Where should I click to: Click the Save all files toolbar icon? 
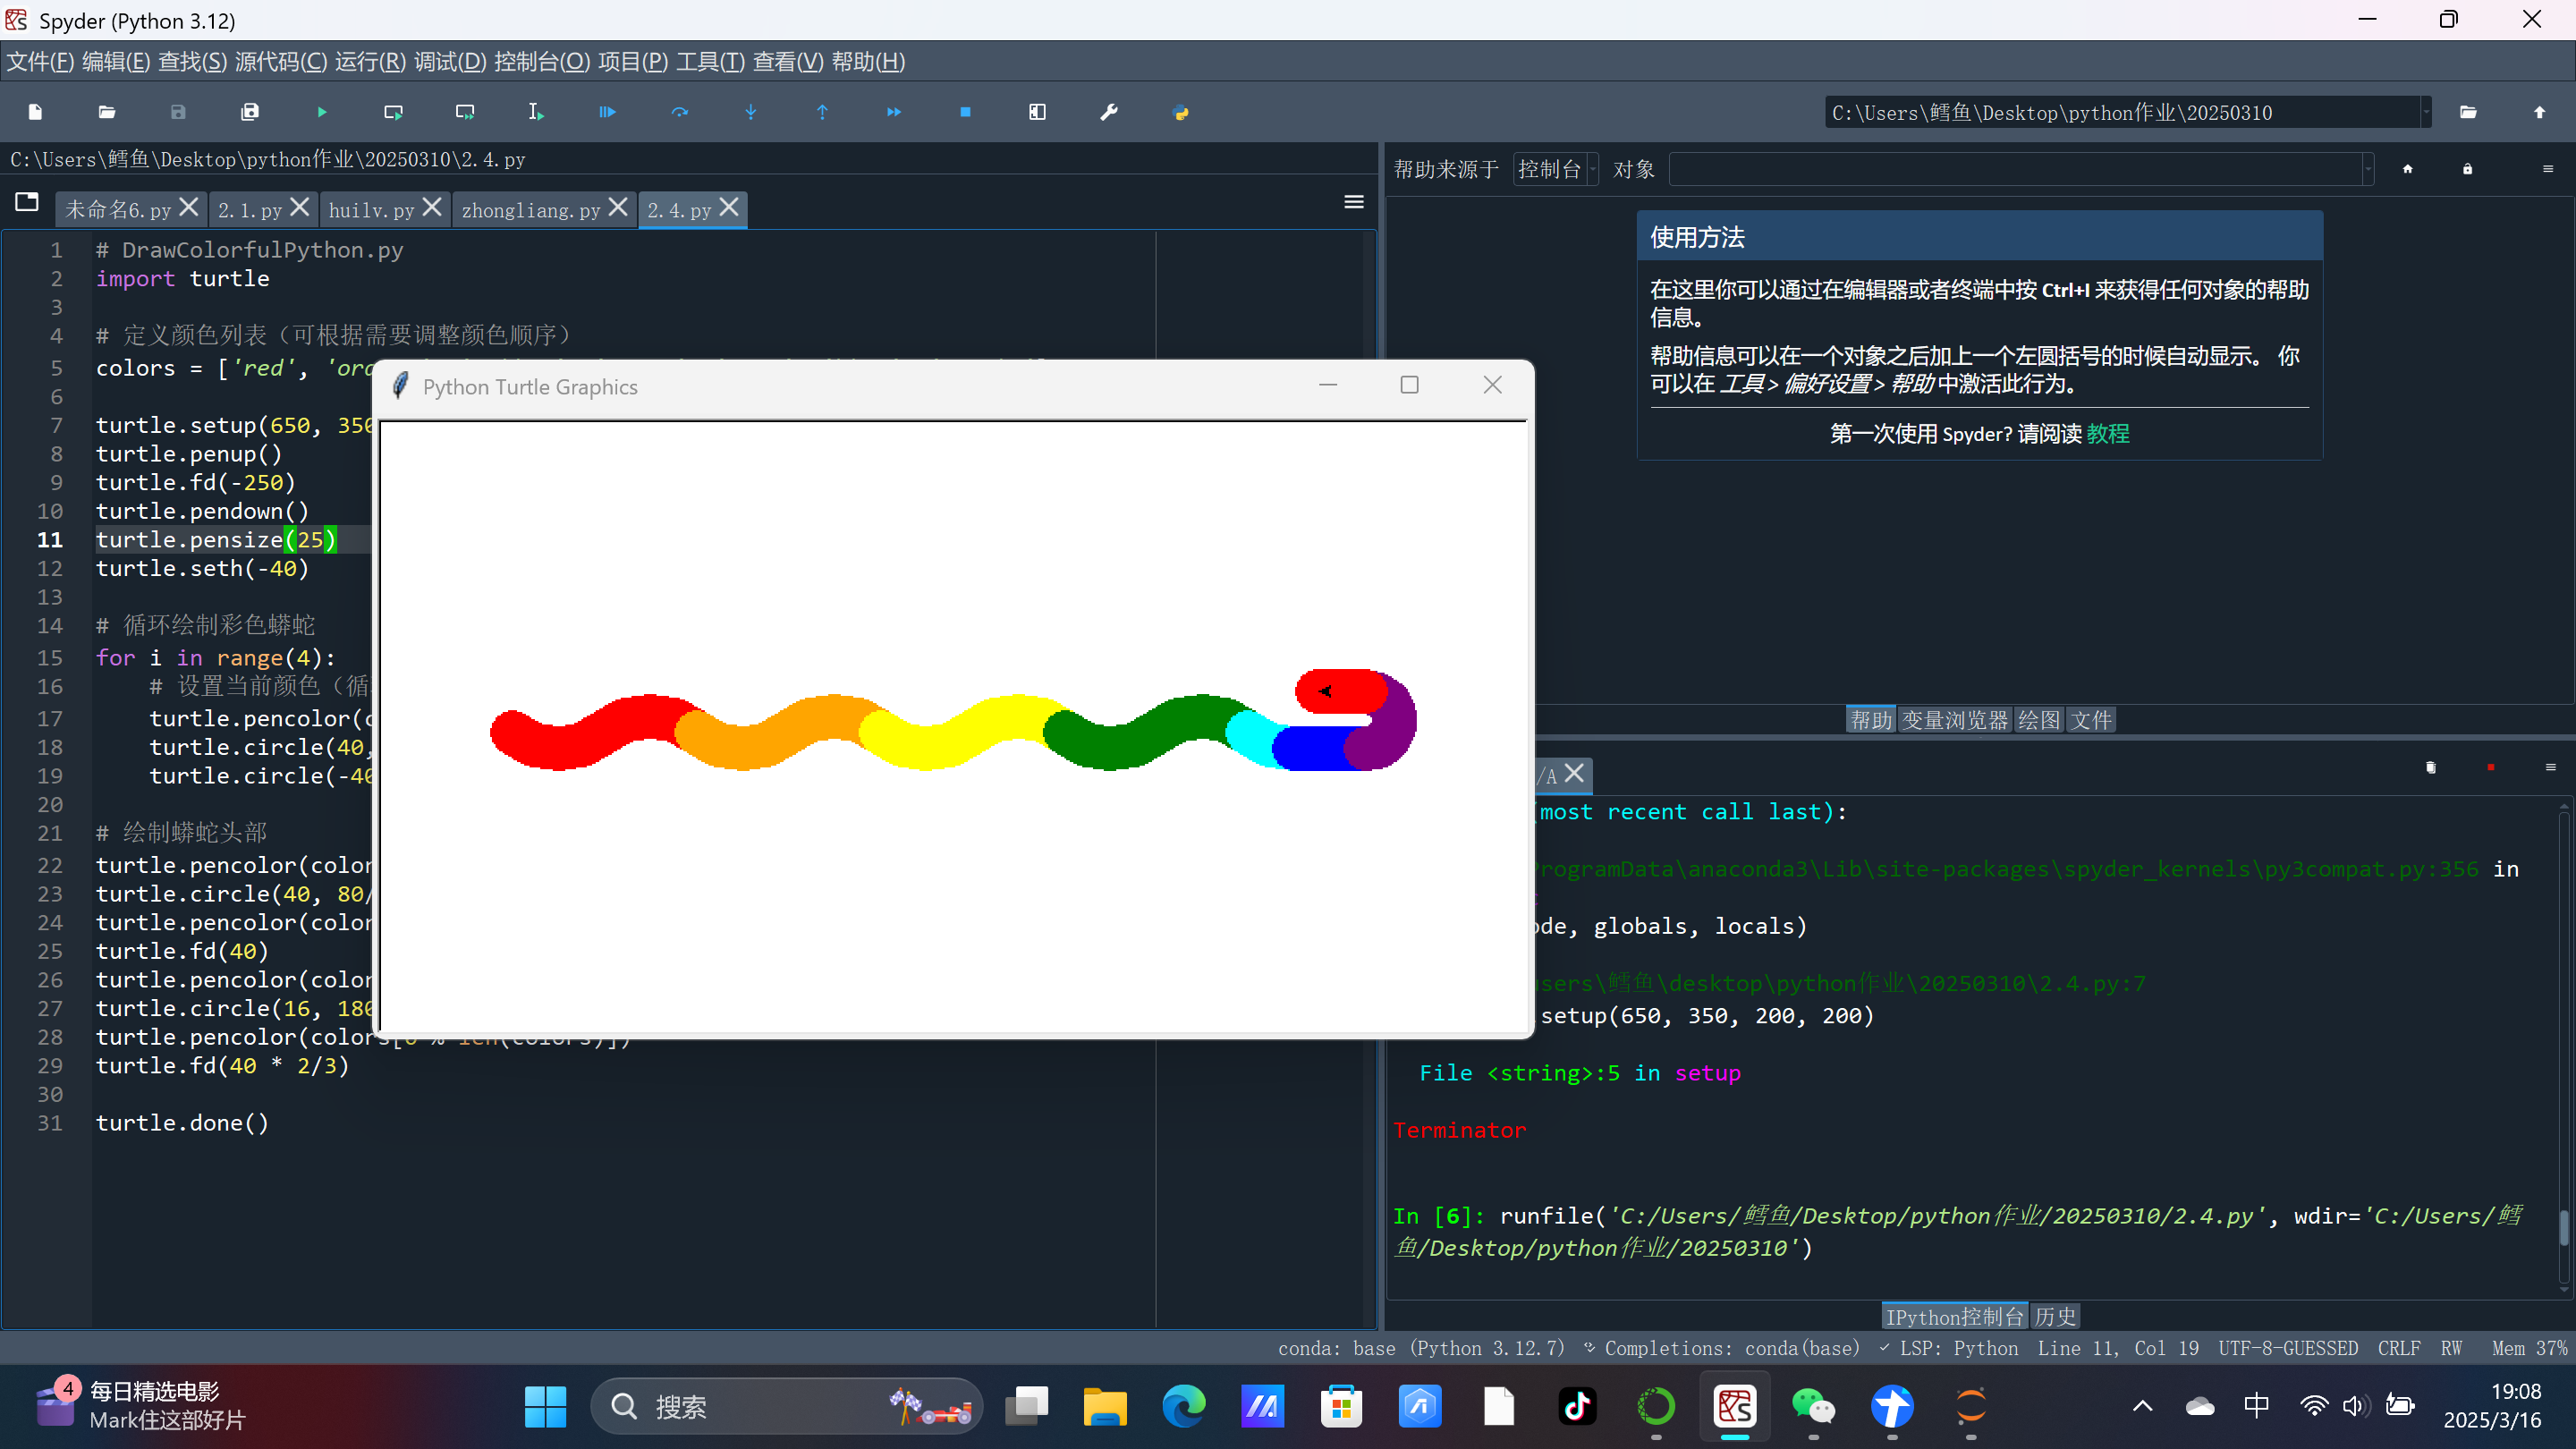point(250,112)
